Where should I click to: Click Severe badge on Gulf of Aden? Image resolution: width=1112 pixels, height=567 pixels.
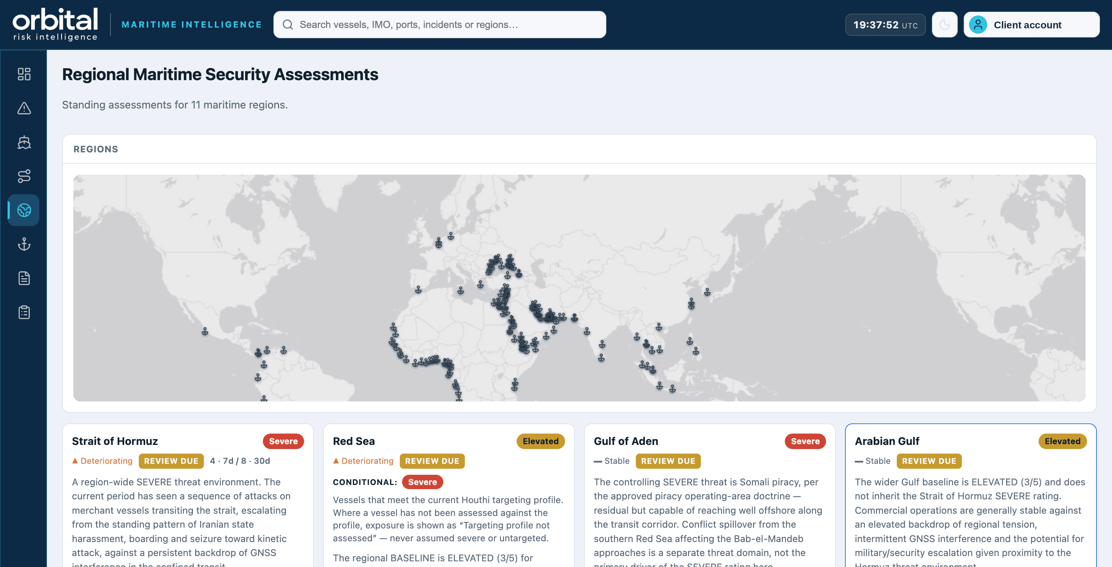tap(805, 441)
